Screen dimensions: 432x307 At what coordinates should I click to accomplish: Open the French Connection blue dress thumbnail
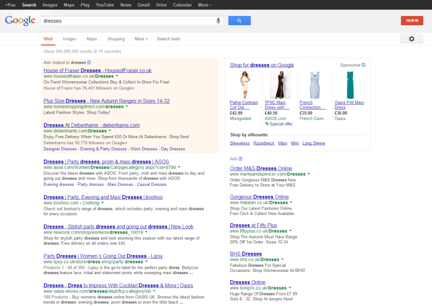[x=315, y=85]
